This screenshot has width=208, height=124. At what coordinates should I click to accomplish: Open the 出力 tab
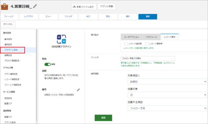click(88, 17)
